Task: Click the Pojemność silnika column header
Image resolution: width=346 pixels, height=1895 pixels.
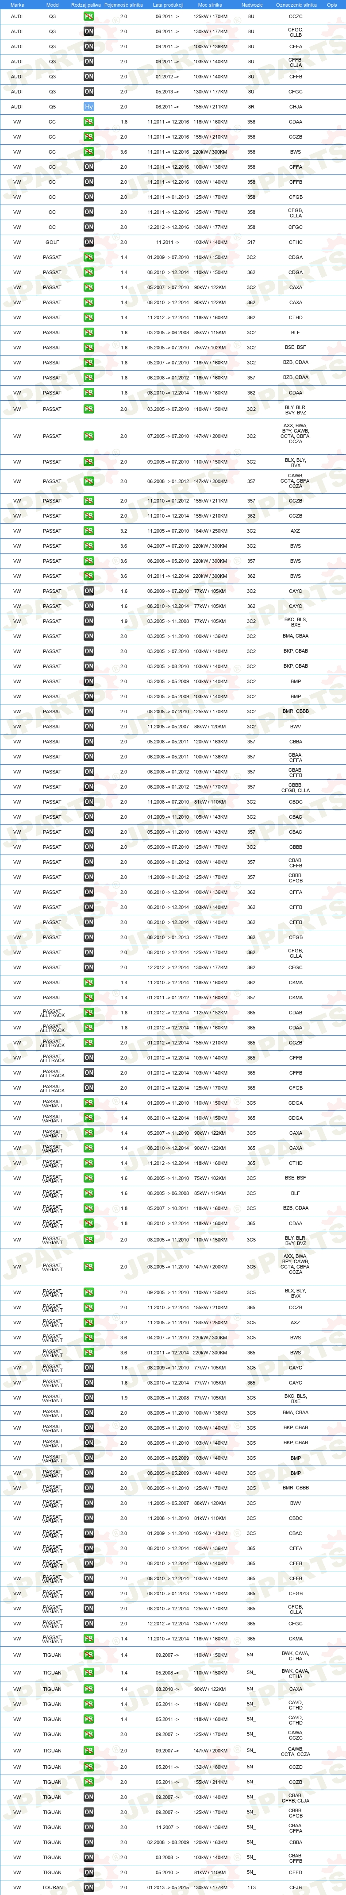Action: (123, 4)
